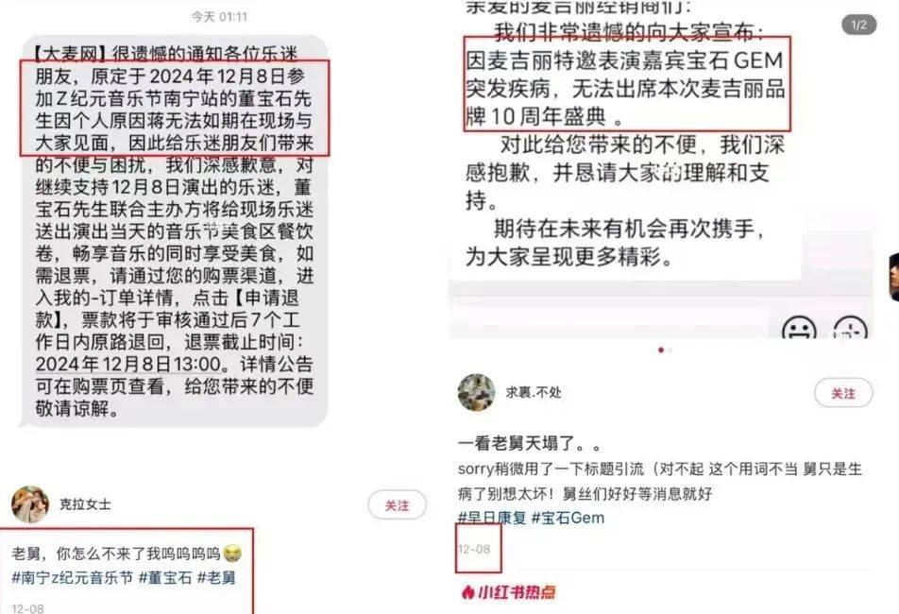Image resolution: width=899 pixels, height=614 pixels.
Task: Open 克拉女士 profile avatar
Action: coord(30,504)
